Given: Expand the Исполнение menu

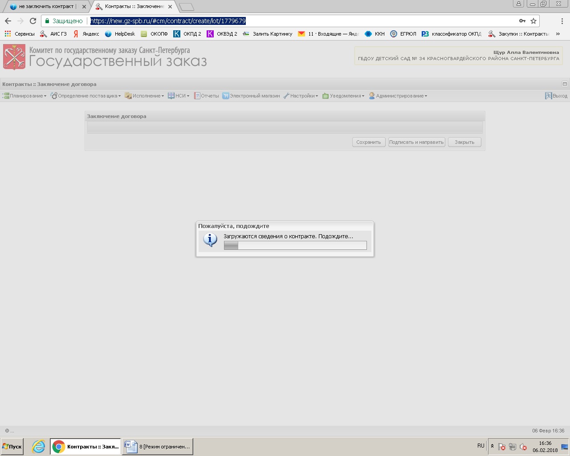Looking at the screenshot, I should 144,96.
